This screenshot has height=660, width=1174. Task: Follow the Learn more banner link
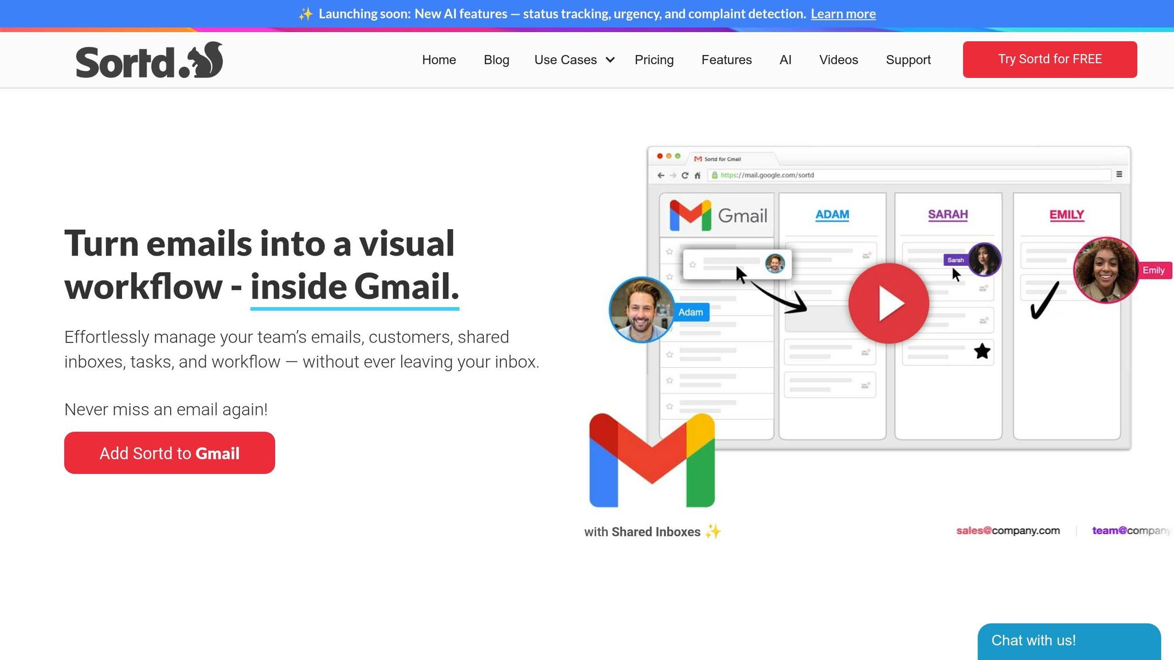843,14
